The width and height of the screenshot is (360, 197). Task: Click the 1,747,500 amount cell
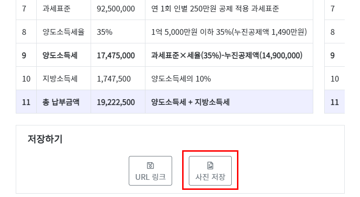click(x=118, y=79)
